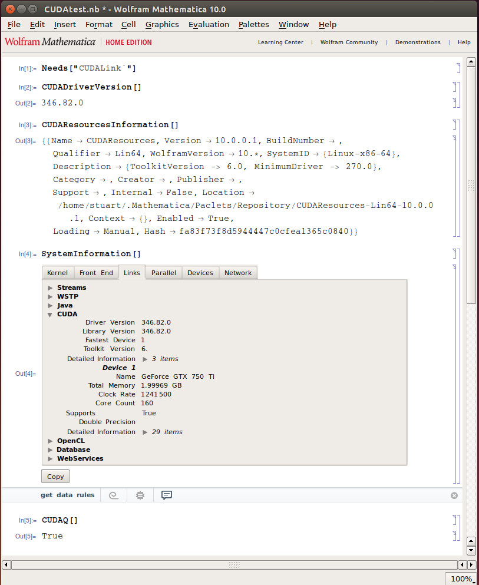
Task: Click the CUDAQ[] input
Action: point(60,520)
